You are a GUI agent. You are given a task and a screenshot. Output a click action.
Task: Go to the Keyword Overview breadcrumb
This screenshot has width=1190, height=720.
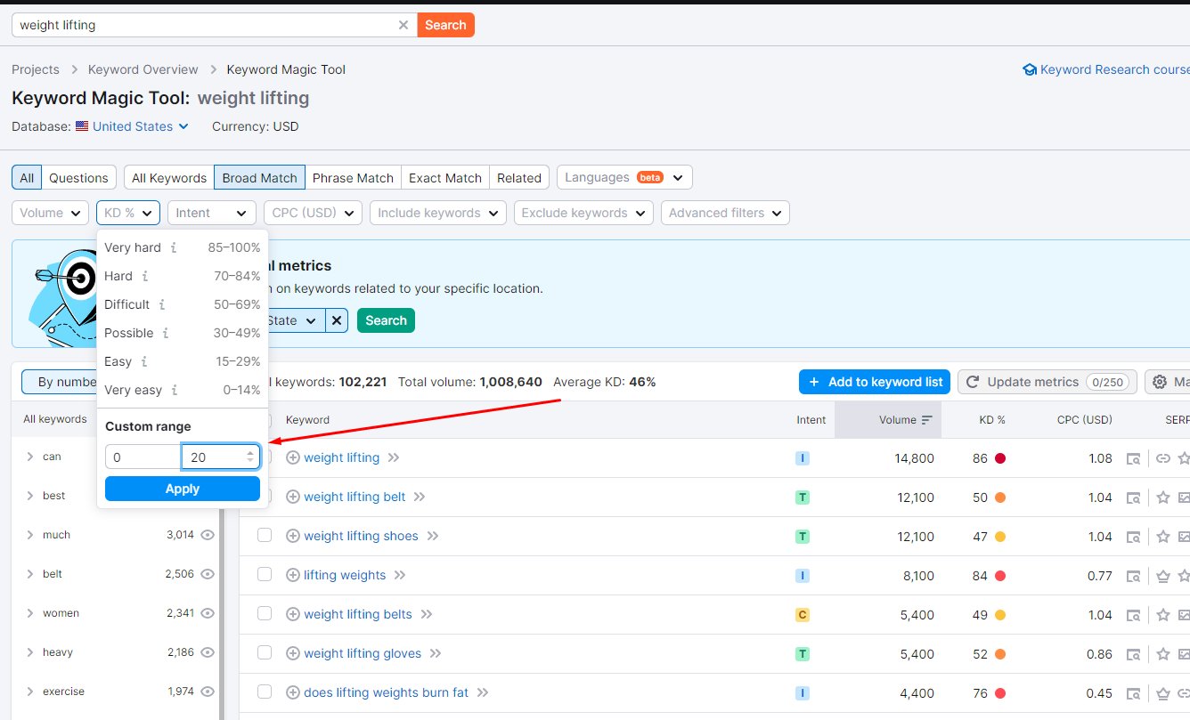(x=143, y=69)
